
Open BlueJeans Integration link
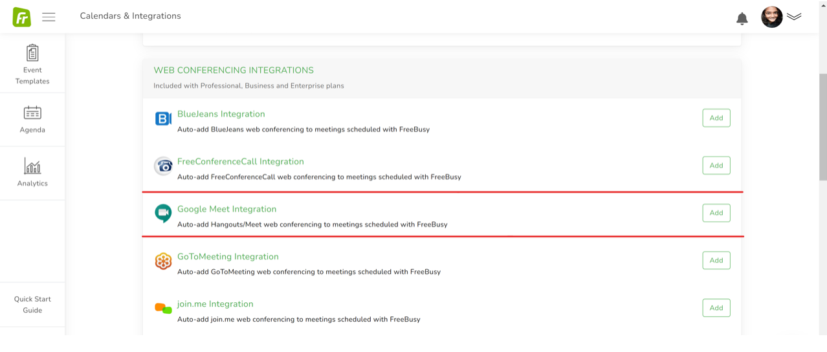[221, 114]
